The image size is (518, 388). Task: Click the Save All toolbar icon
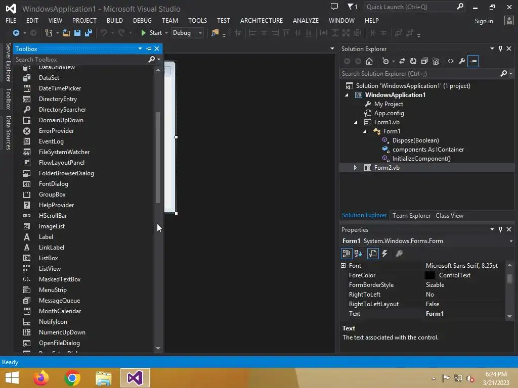pyautogui.click(x=88, y=33)
